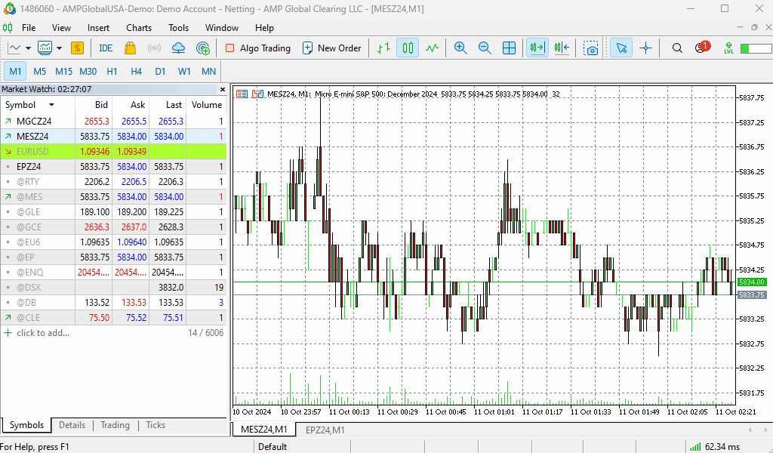Click the zoom out magnifier icon
This screenshot has width=773, height=453.
coord(485,48)
